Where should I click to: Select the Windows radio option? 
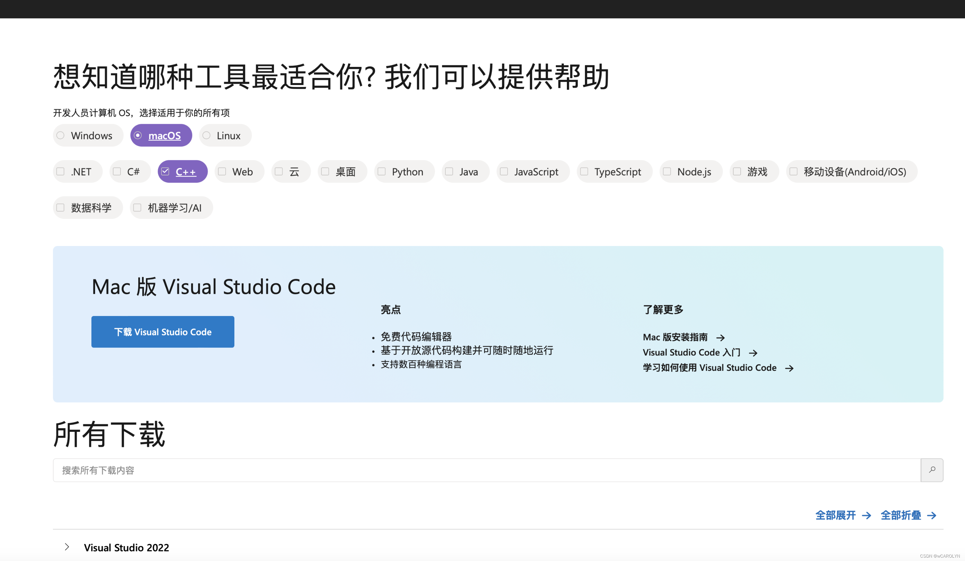click(x=88, y=136)
